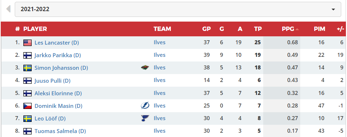This screenshot has height=137, width=347.
Task: Open the Ilves team link for Tuomas Salmela
Action: pos(160,131)
